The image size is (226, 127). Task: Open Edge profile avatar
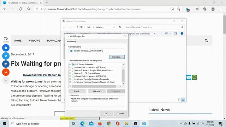pyautogui.click(x=213, y=9)
